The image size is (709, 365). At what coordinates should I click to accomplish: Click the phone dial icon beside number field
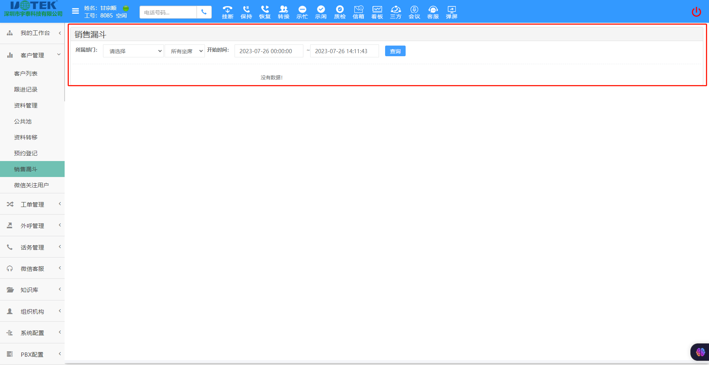(x=204, y=12)
